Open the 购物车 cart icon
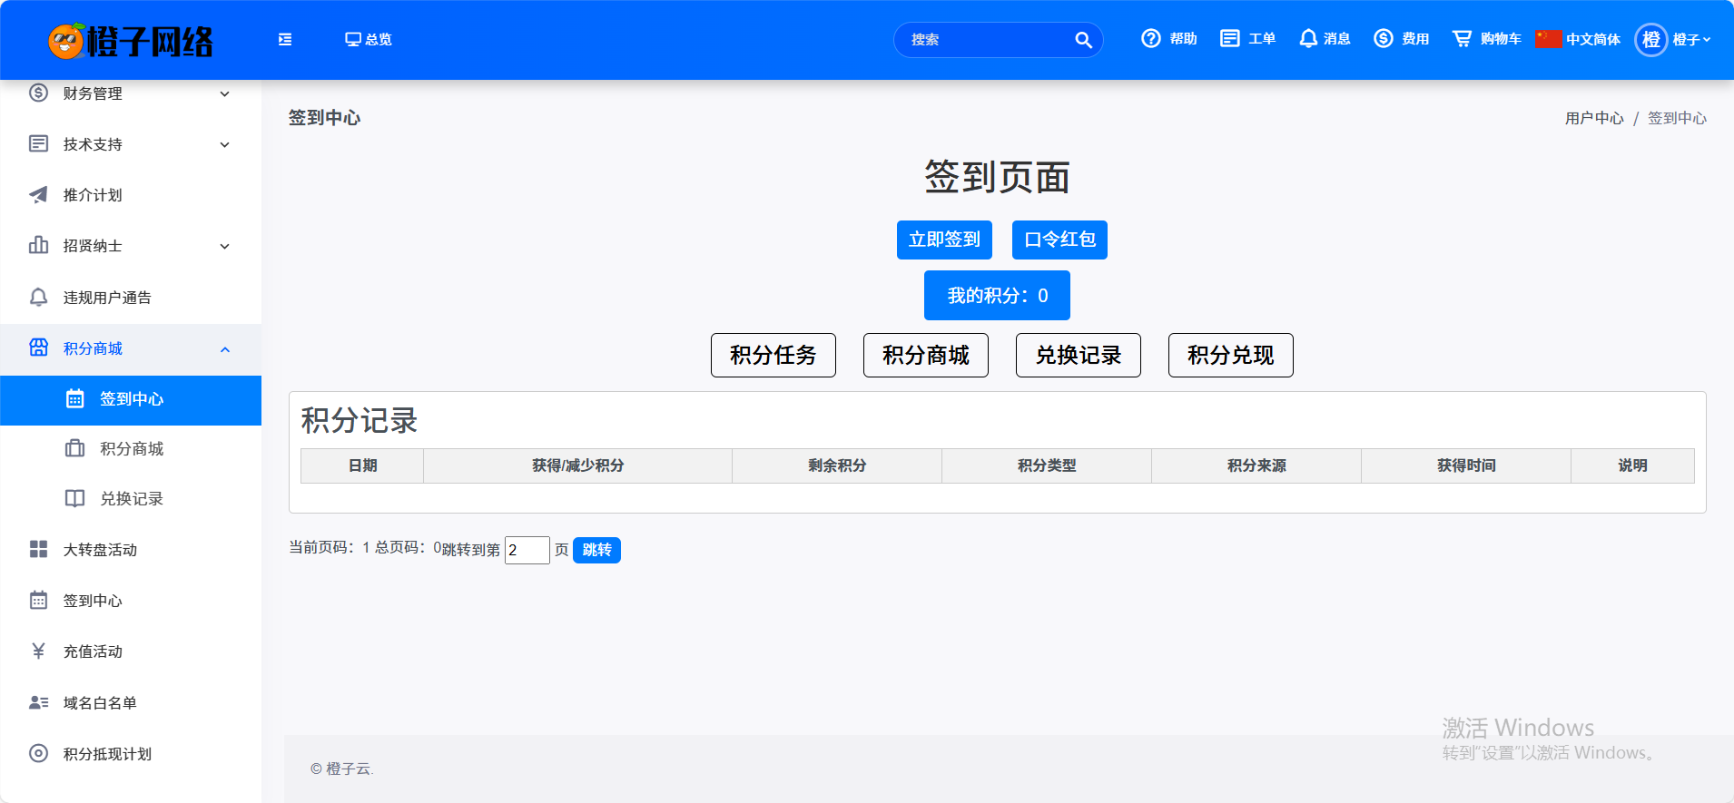 [1462, 38]
